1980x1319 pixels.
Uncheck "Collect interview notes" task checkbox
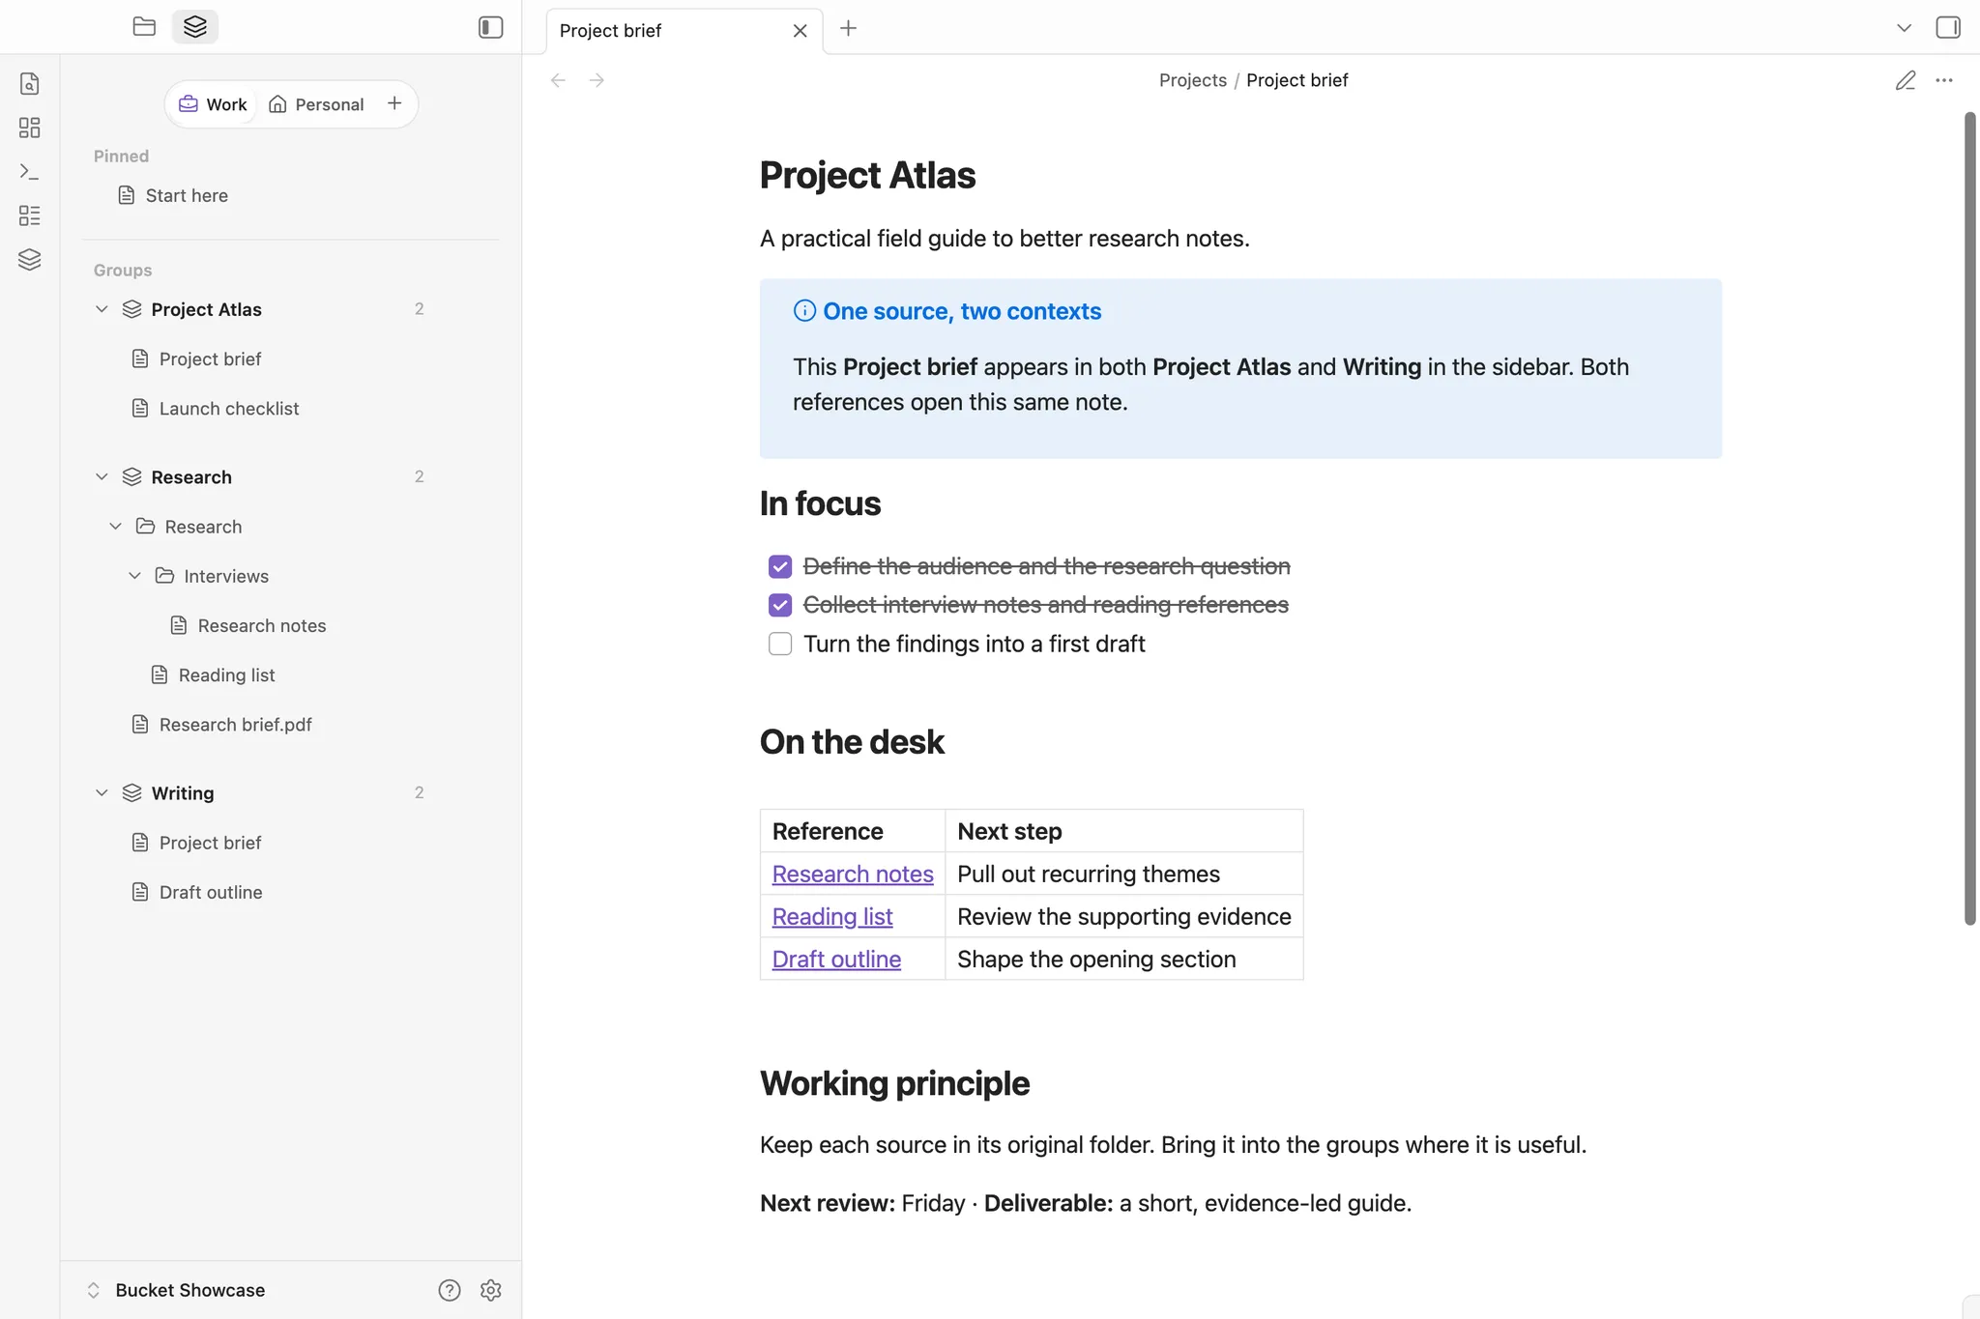coord(780,605)
